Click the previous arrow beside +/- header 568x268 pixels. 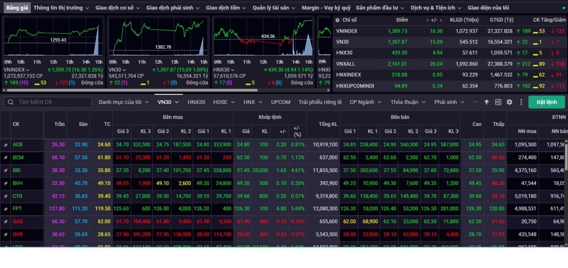tap(428, 20)
